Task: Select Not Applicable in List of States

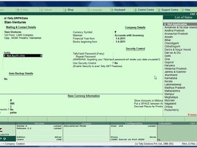Action: click(180, 24)
